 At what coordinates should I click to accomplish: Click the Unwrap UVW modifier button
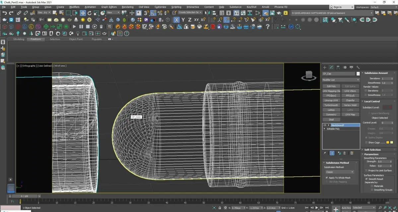click(331, 101)
